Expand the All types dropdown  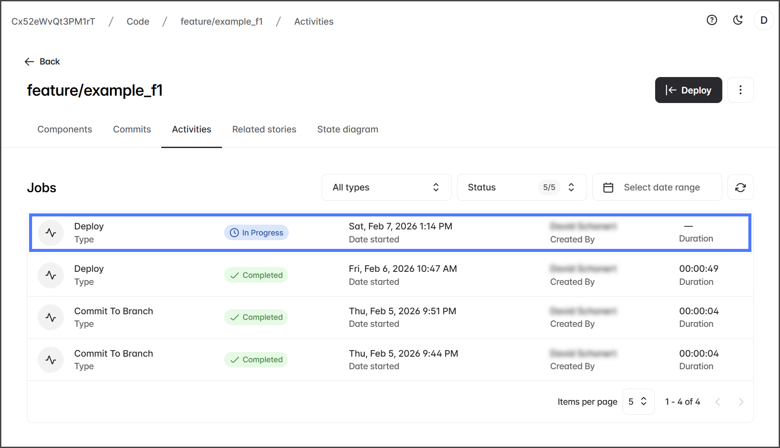point(386,187)
